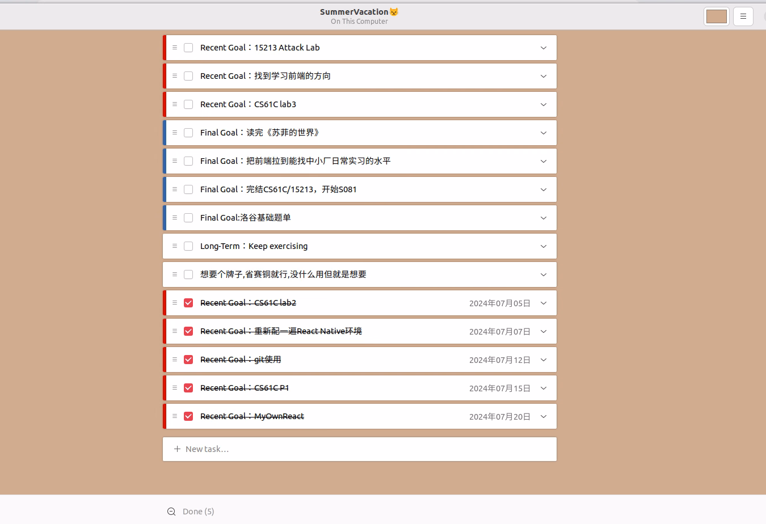Screen dimensions: 766x524
Task: Expand the React Native环境 task chevron
Action: coord(544,331)
